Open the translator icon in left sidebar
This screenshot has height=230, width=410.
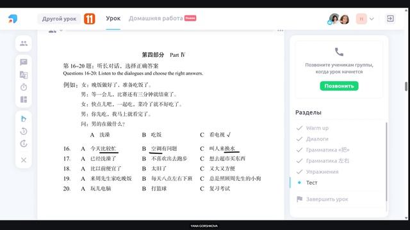24,75
